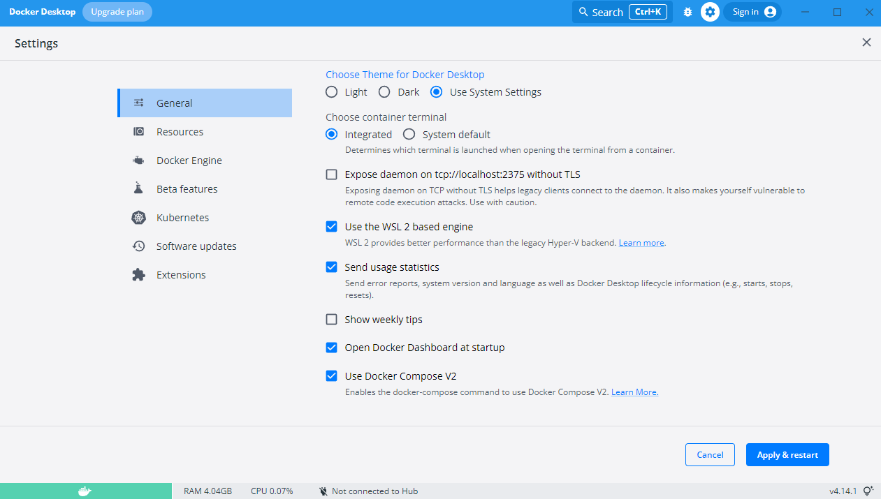Close the Settings panel with X
Viewport: 881px width, 499px height.
866,43
